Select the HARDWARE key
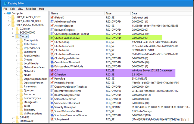Image resolution: width=194 pixels, height=124 pixels. point(27,121)
